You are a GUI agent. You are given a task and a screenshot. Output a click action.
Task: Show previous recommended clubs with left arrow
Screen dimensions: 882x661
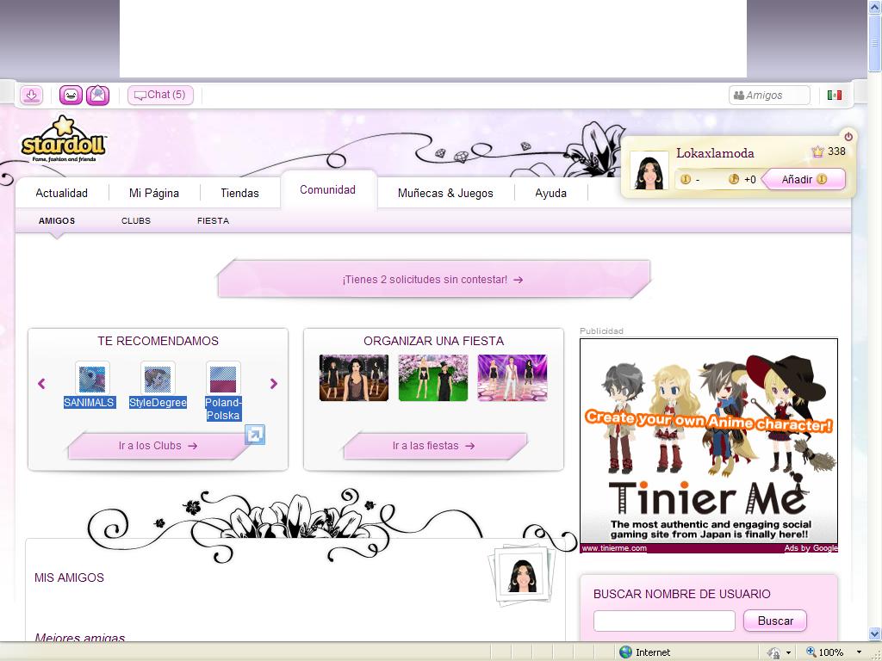tap(41, 383)
